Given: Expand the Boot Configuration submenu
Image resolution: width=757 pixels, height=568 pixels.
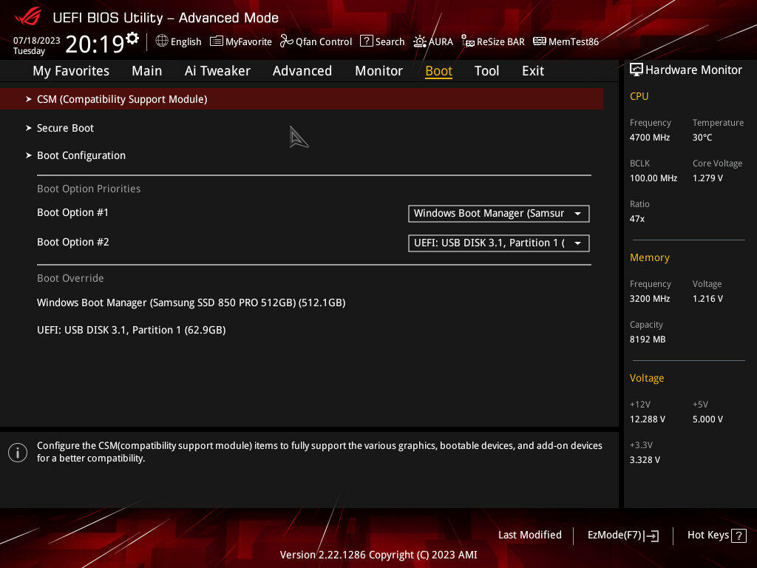Looking at the screenshot, I should [81, 155].
